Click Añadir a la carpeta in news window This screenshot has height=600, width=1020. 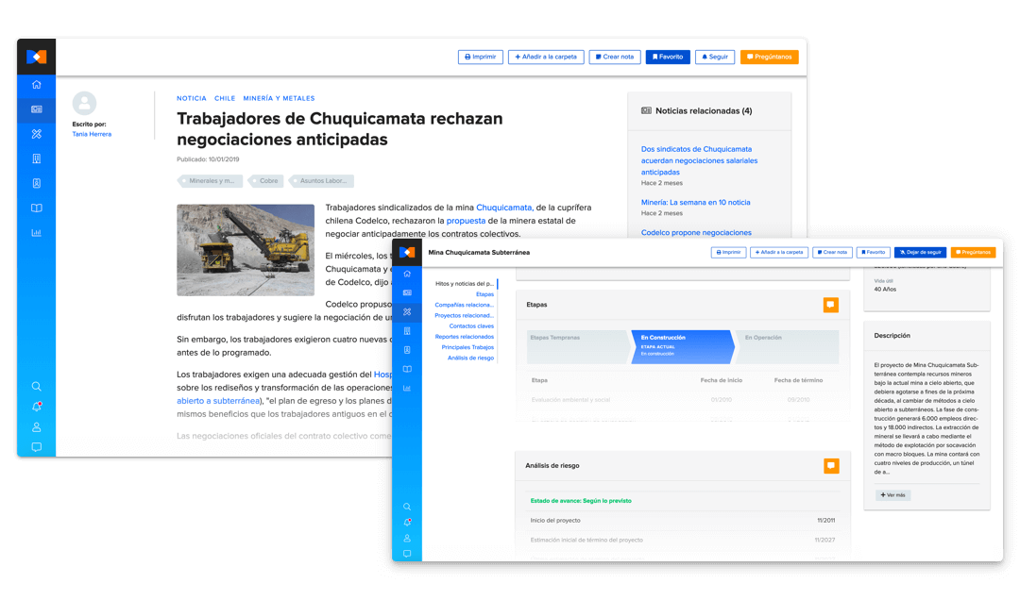(546, 58)
